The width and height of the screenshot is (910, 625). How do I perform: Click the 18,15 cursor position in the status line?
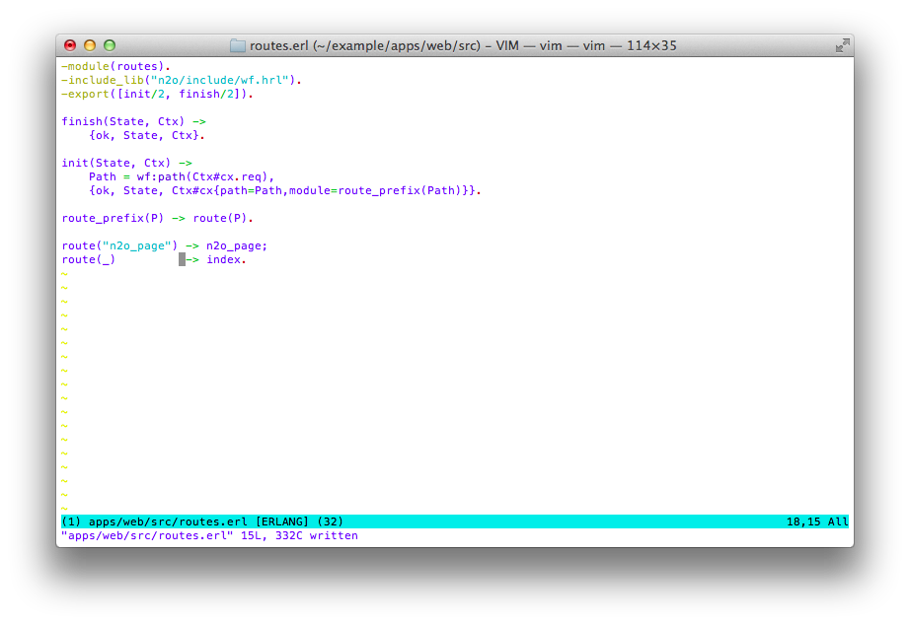point(803,521)
